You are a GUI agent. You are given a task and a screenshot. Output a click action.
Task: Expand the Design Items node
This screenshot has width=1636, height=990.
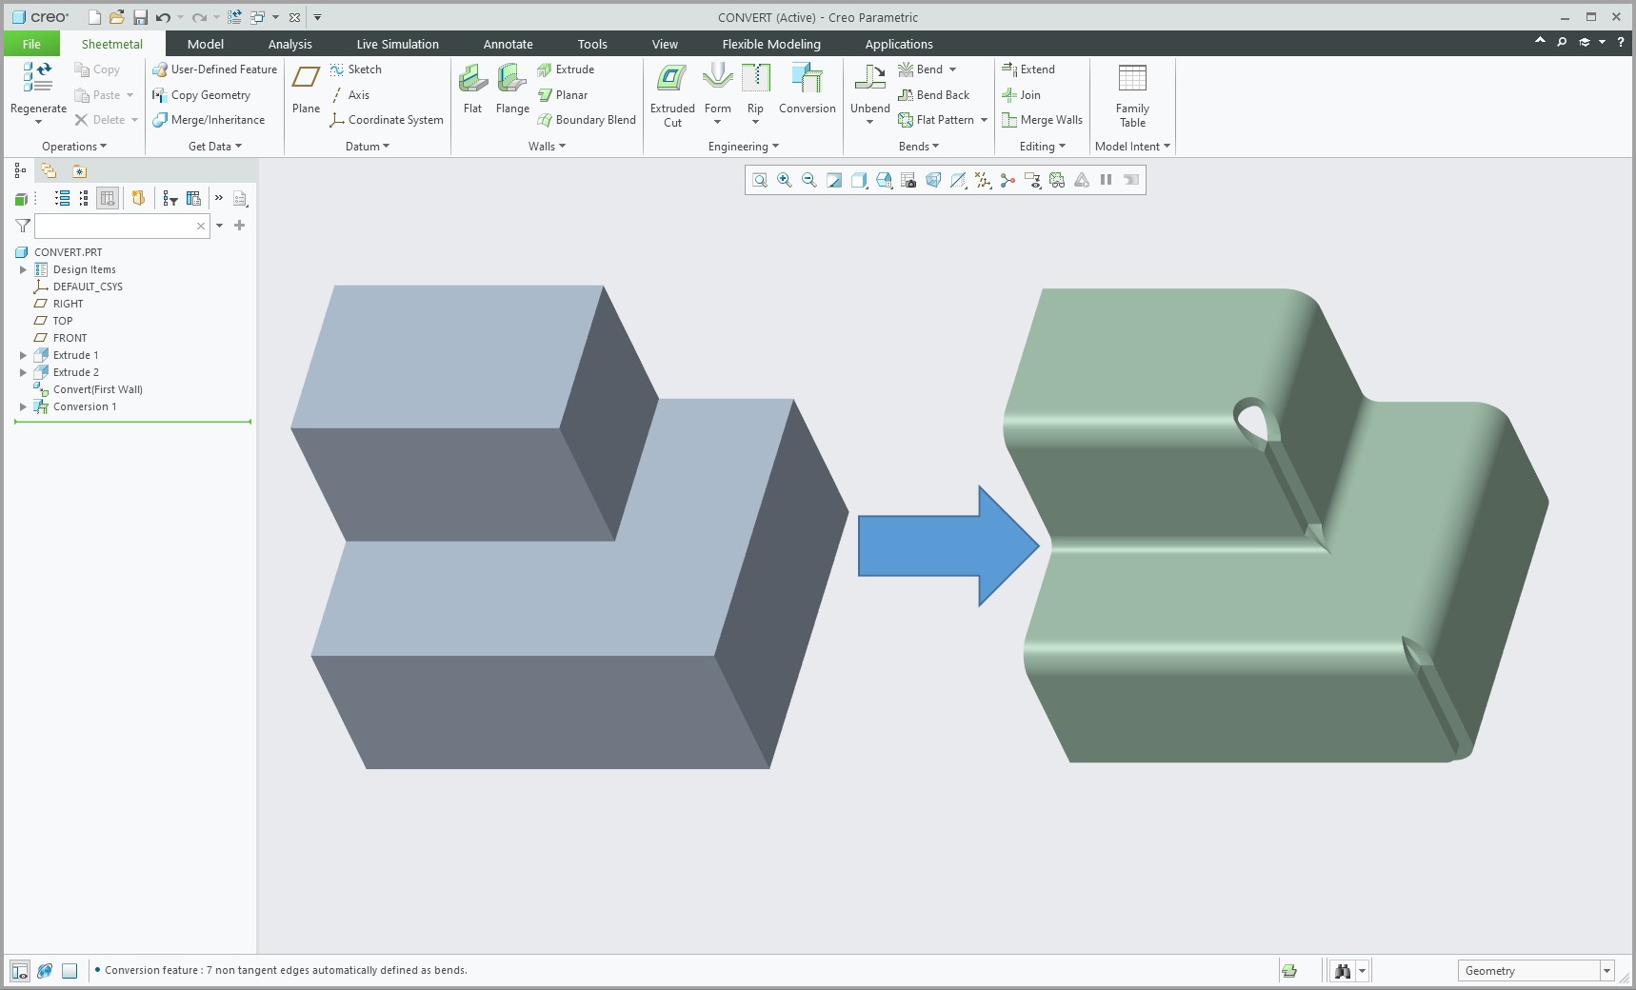click(23, 269)
